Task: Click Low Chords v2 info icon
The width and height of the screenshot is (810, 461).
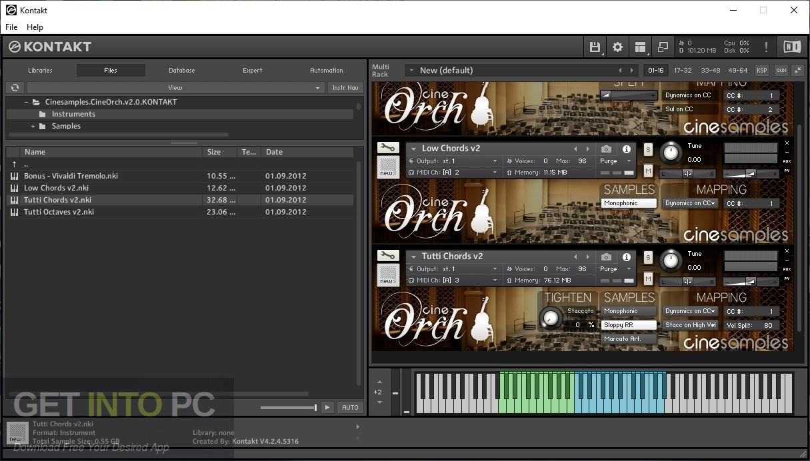Action: coord(627,149)
